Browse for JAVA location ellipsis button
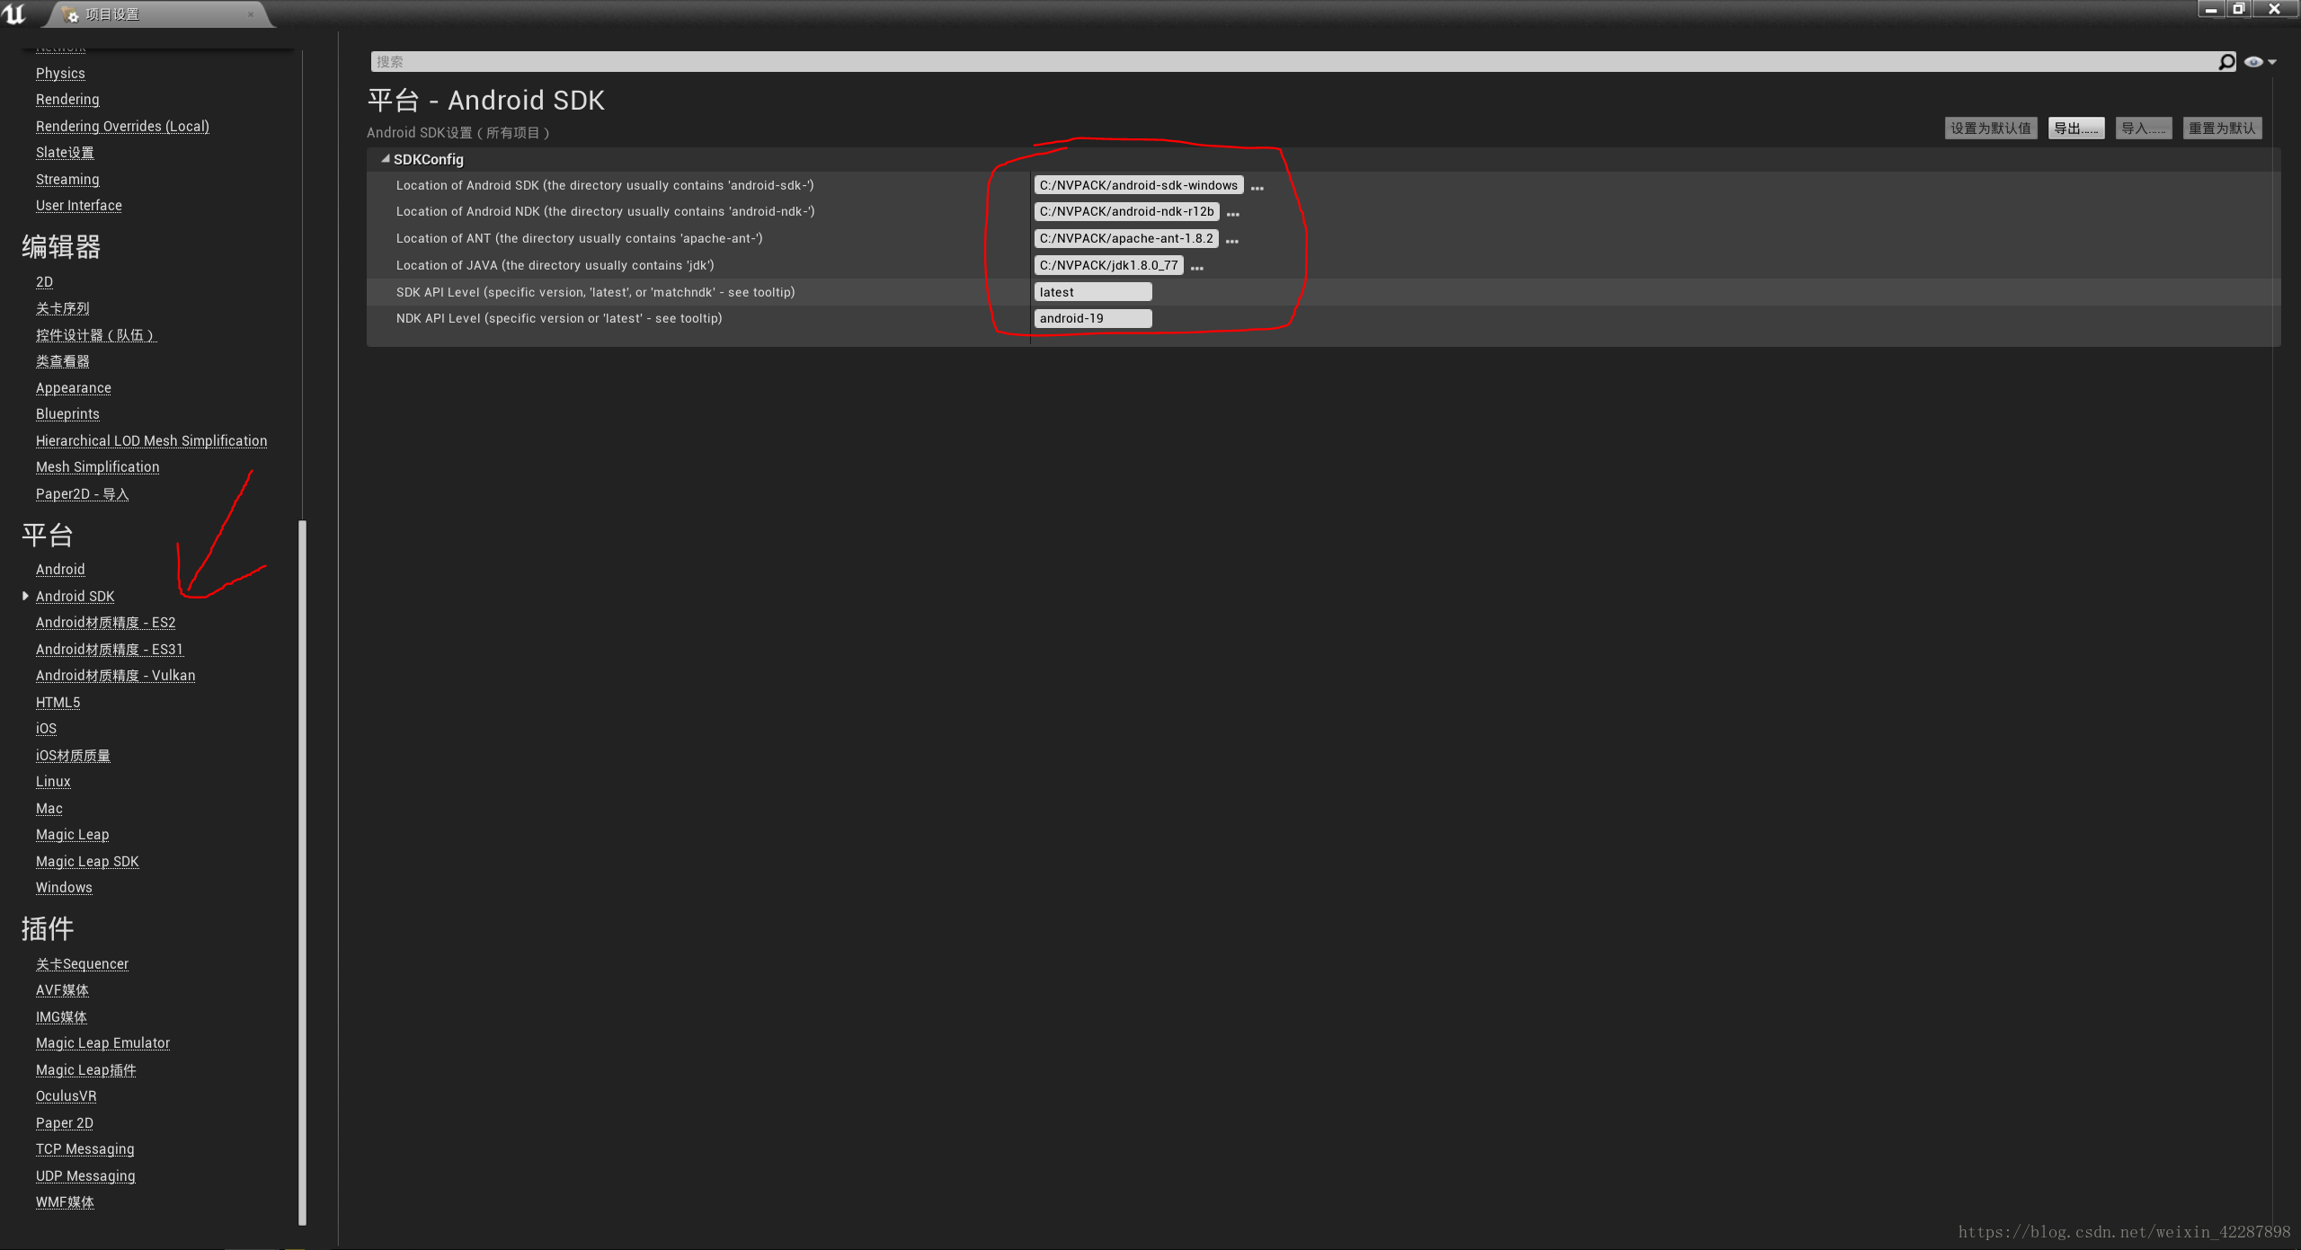 [x=1197, y=267]
